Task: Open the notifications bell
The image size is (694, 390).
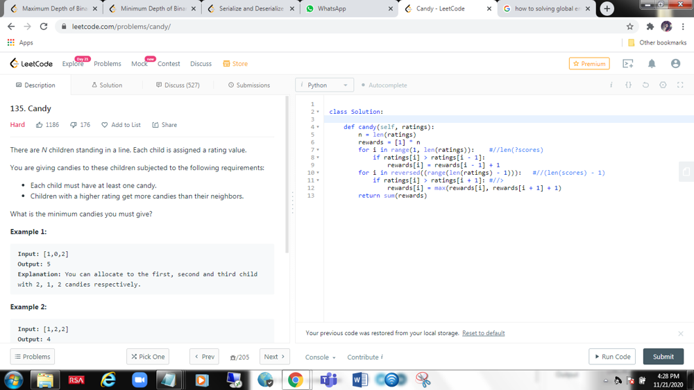Action: pyautogui.click(x=652, y=64)
